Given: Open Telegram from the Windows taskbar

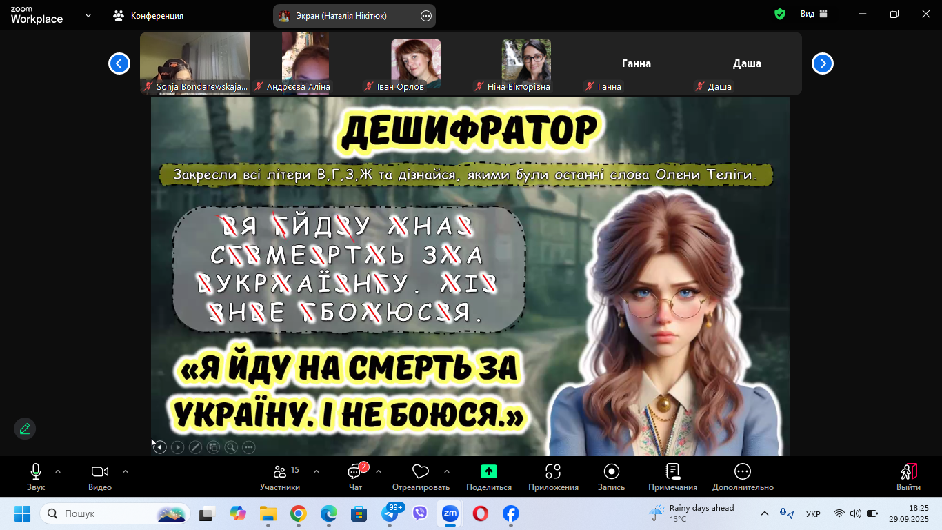Looking at the screenshot, I should (x=390, y=514).
